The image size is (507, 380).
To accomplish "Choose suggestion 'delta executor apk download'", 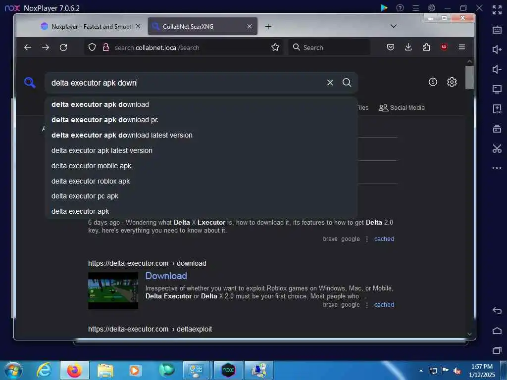I will point(201,104).
